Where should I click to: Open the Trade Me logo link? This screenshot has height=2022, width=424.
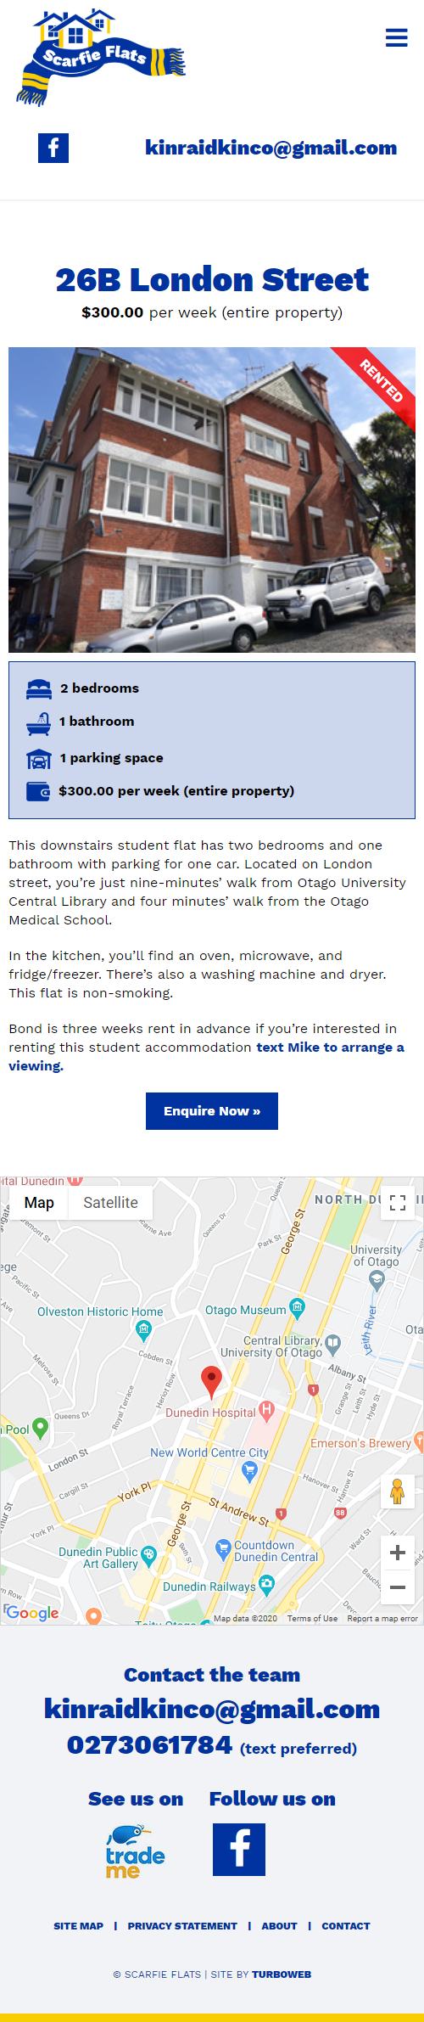(135, 1851)
